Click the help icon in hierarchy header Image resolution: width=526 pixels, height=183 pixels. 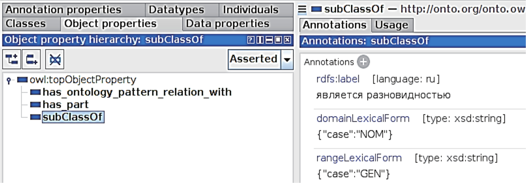click(251, 40)
